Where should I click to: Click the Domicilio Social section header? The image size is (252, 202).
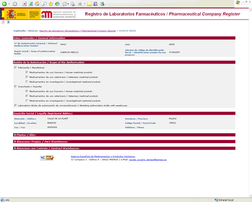(124, 113)
